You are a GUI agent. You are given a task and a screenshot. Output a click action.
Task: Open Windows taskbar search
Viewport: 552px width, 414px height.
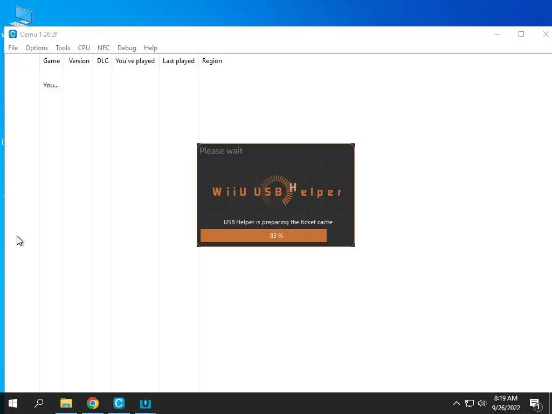pyautogui.click(x=39, y=403)
